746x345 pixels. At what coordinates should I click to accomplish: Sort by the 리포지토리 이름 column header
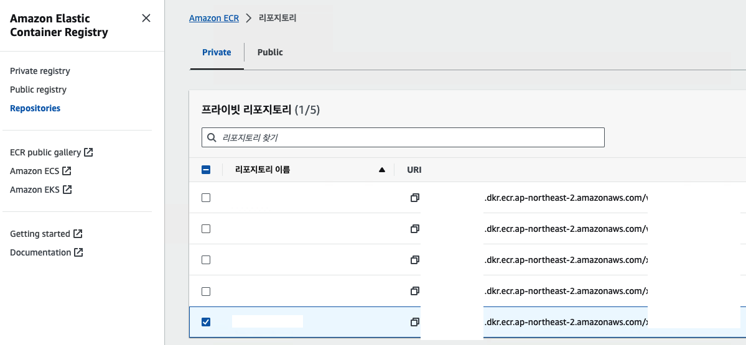[x=263, y=170]
